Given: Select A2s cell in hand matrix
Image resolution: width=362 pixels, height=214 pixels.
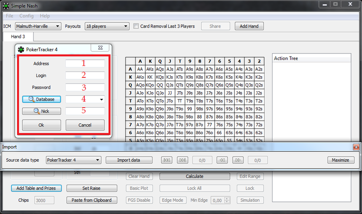Looking at the screenshot, I should click(259, 69).
